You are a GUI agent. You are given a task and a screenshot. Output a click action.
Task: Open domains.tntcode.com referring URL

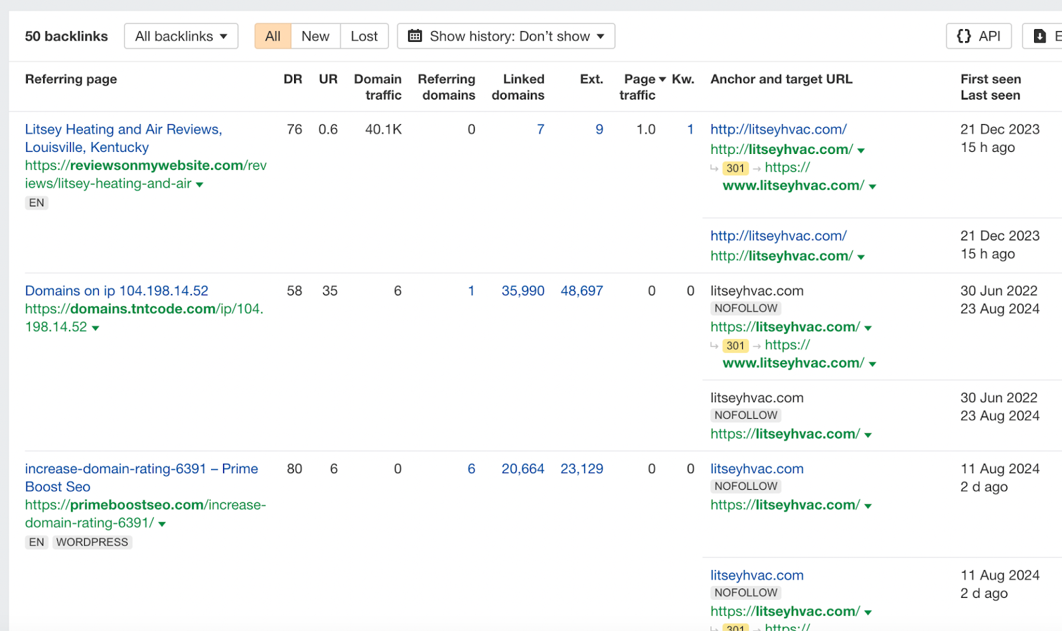click(144, 318)
